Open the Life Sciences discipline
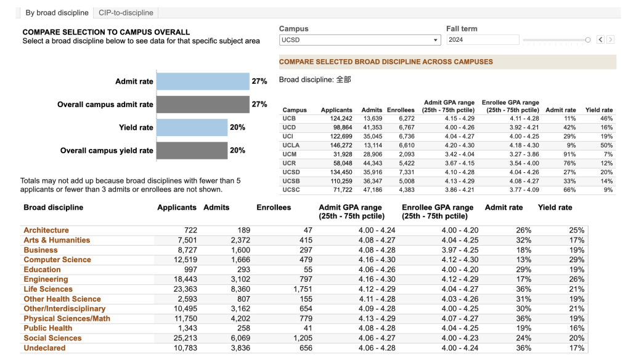 click(48, 289)
